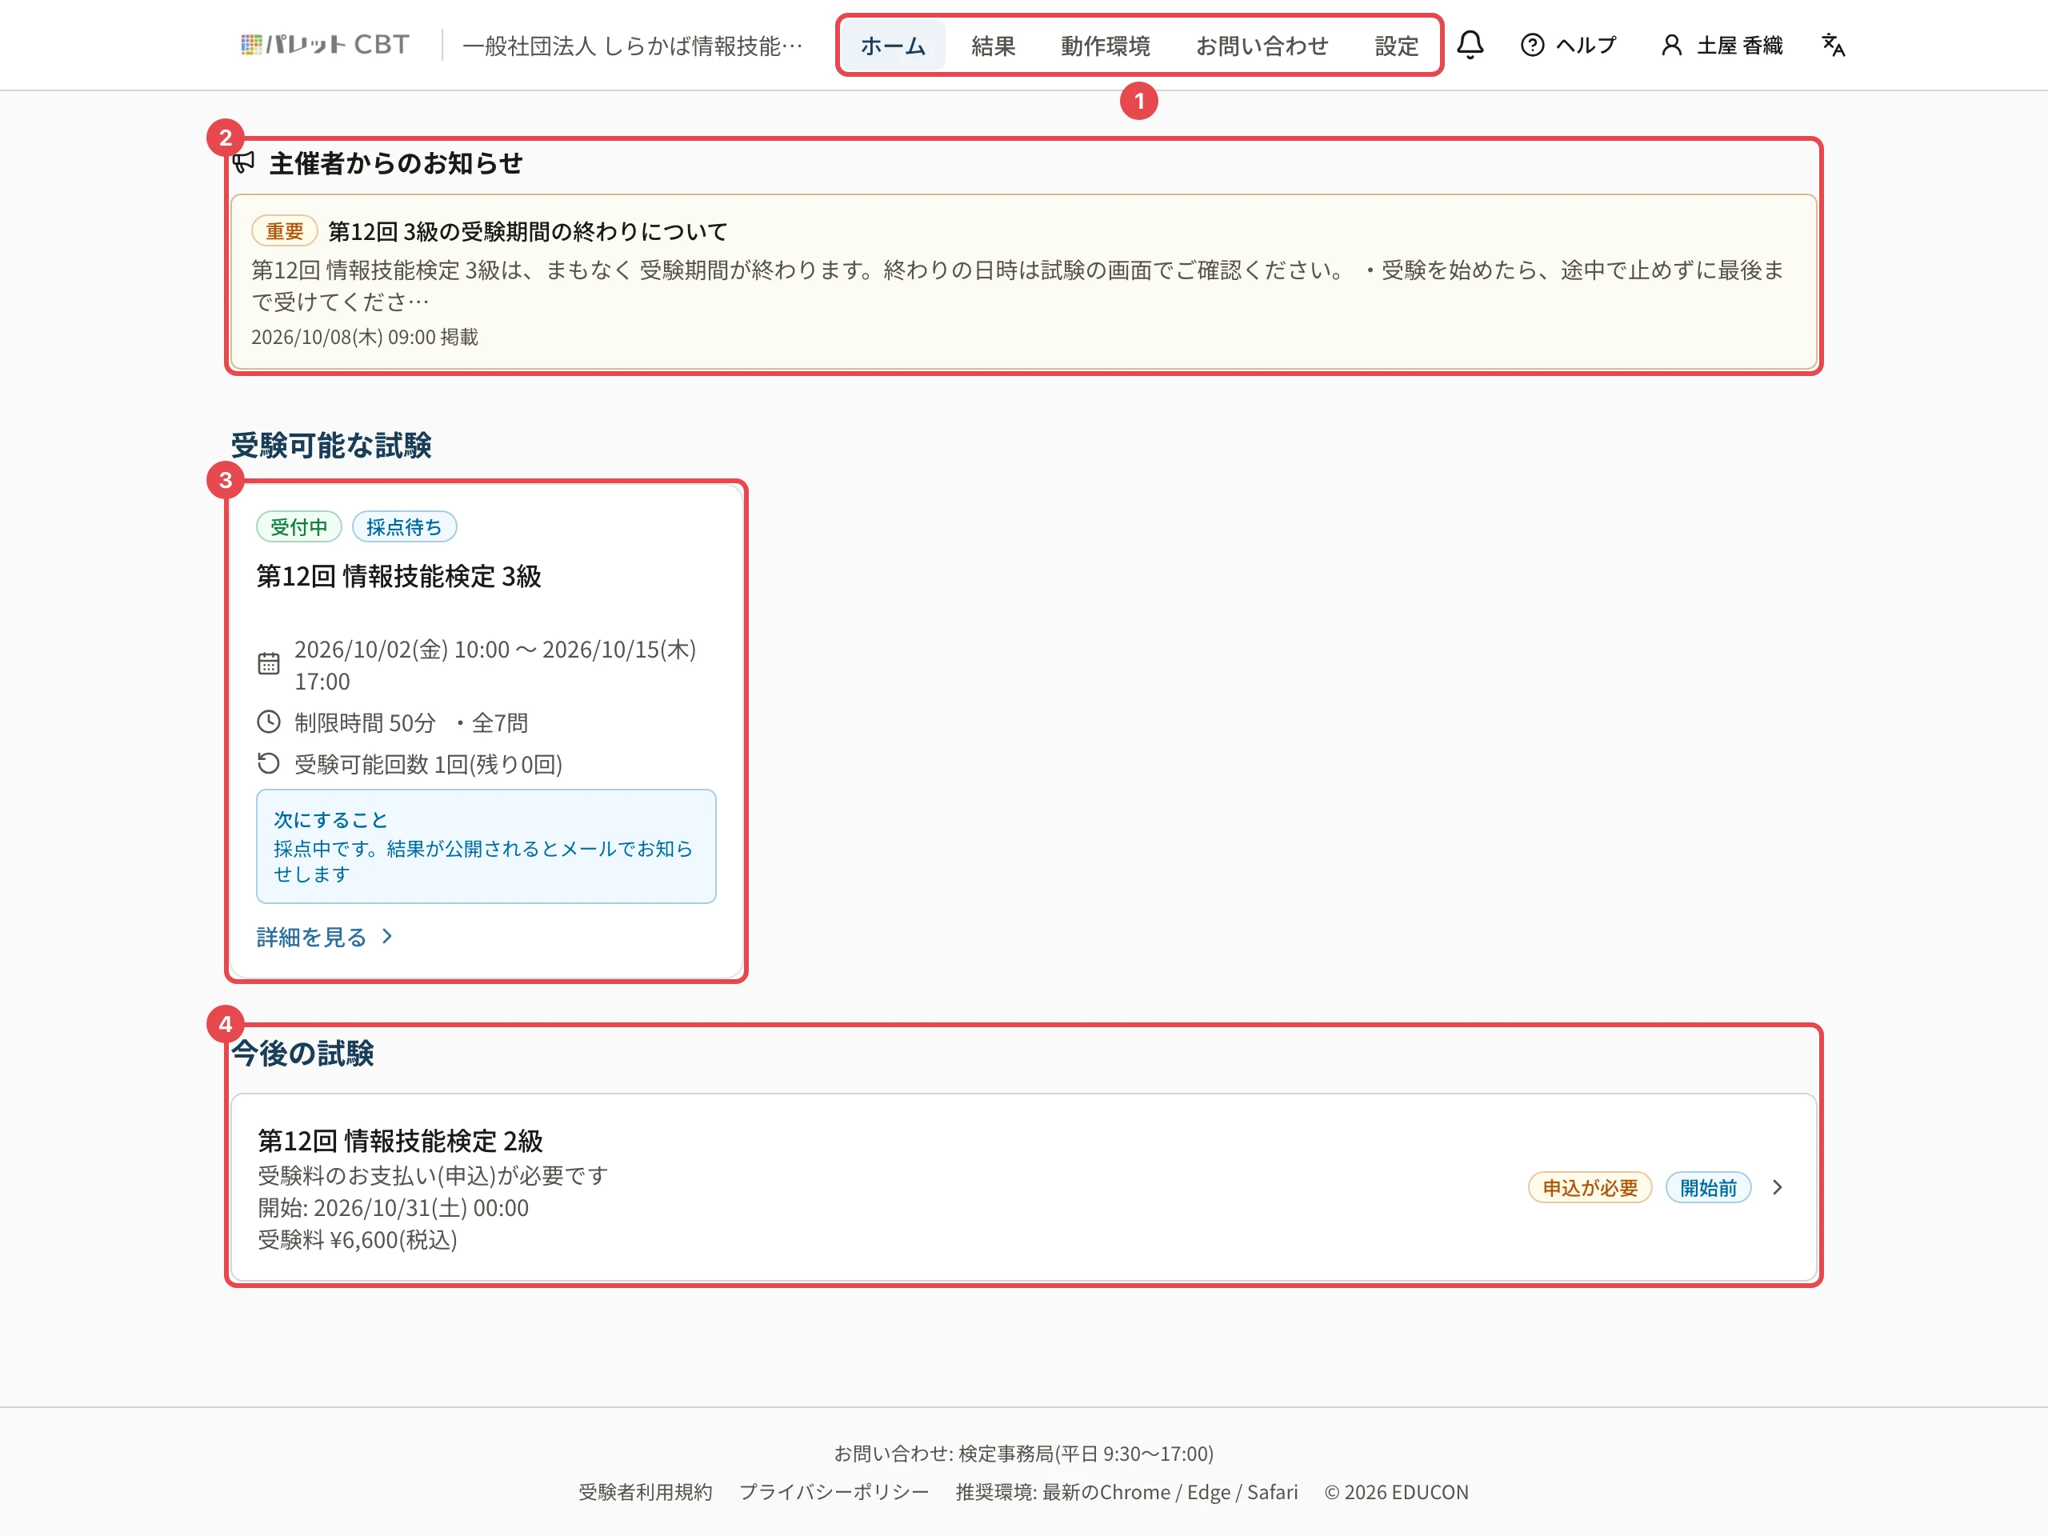
Task: Click the clock icon beside 制限時間 50分
Action: [x=269, y=722]
